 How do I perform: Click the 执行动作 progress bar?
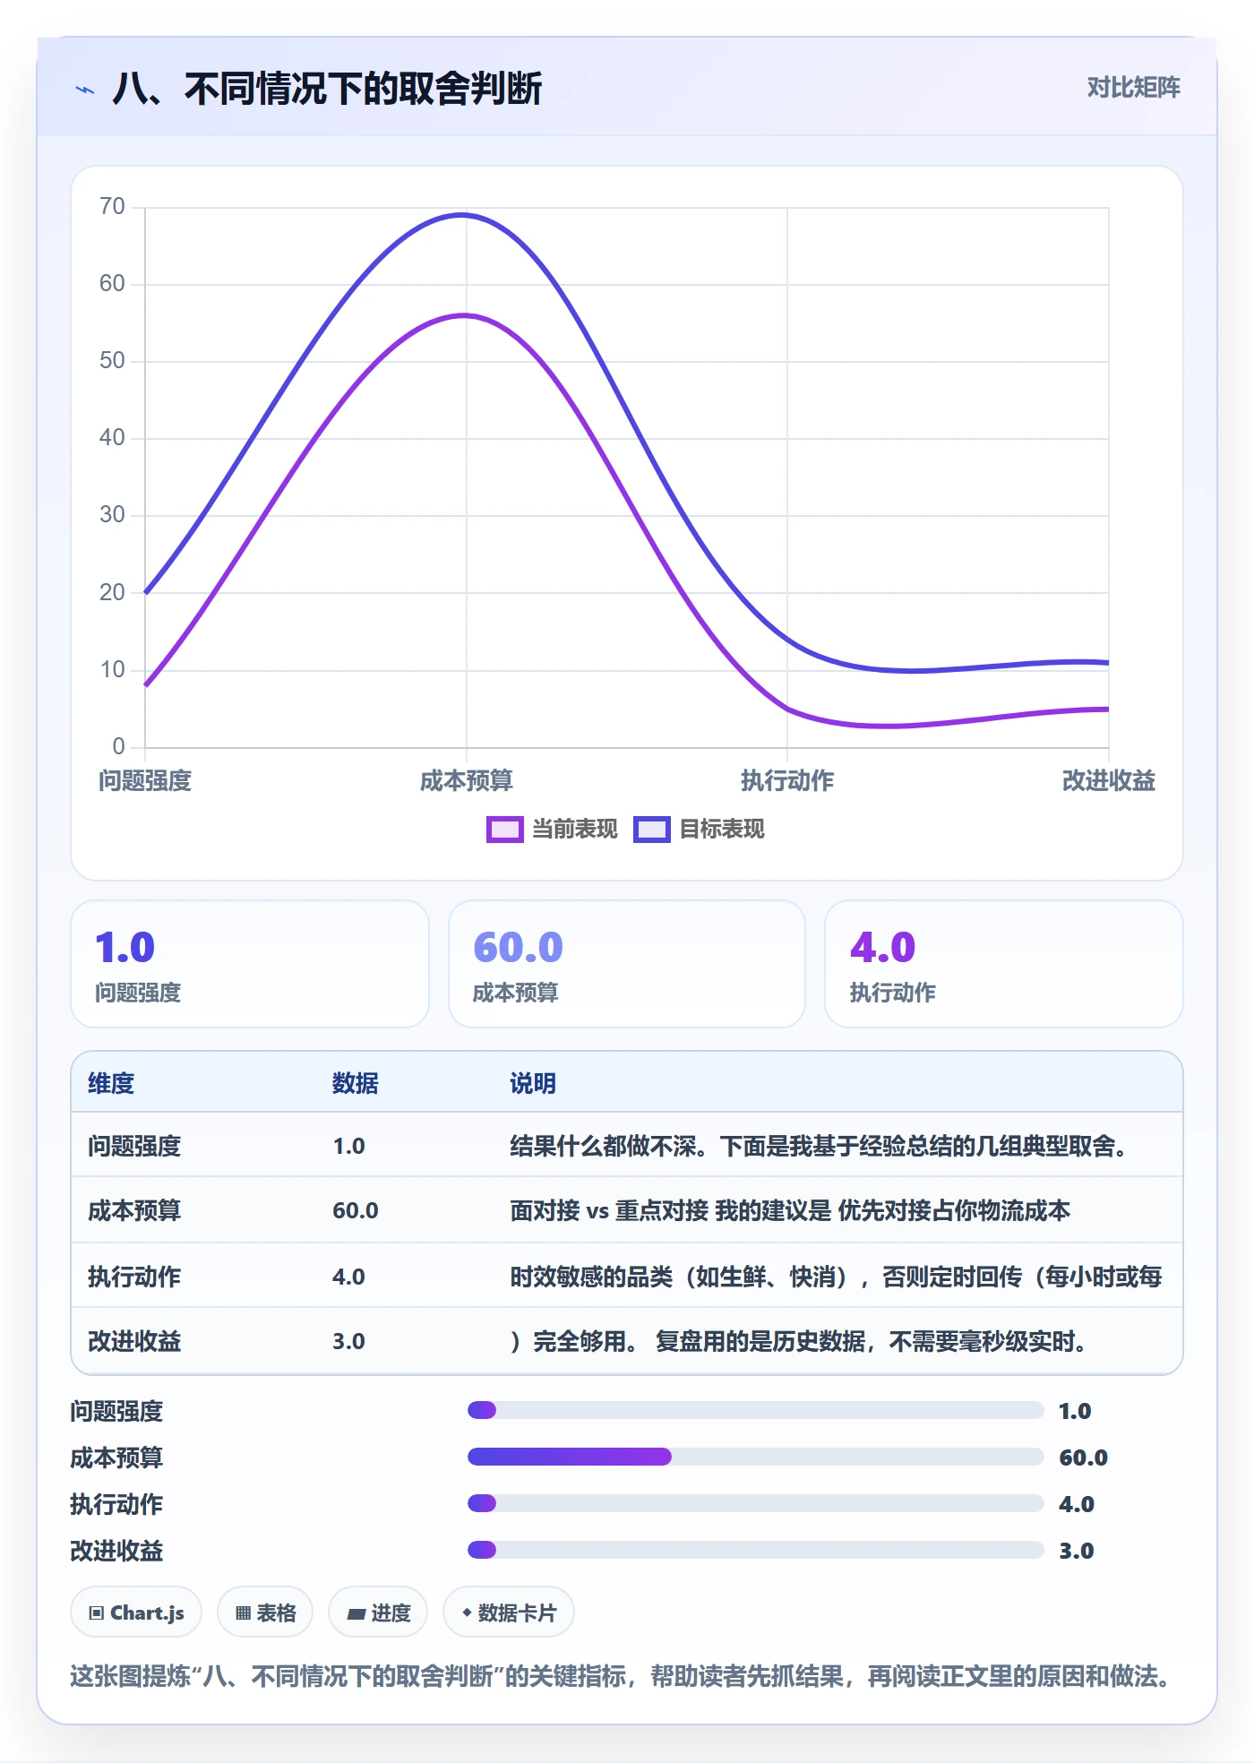point(755,1503)
